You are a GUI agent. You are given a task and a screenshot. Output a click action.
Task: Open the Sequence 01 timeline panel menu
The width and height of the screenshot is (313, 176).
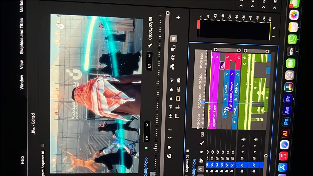(187, 151)
